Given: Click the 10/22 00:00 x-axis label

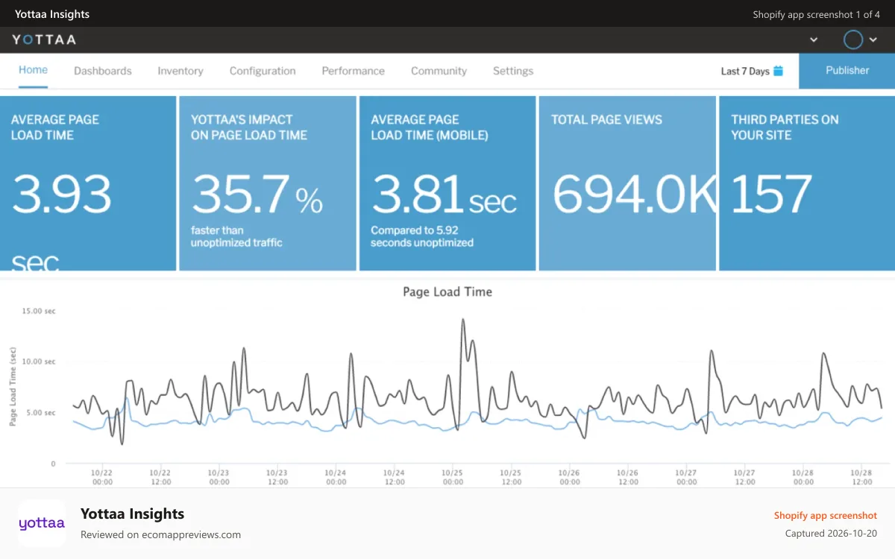Looking at the screenshot, I should tap(102, 477).
